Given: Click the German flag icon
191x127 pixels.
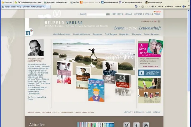Looking at the screenshot, I should pyautogui.click(x=155, y=12).
